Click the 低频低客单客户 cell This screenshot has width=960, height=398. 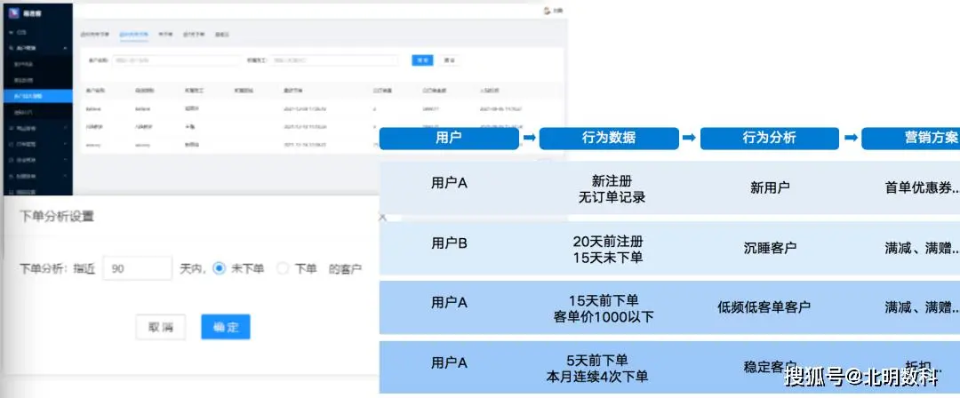tap(764, 307)
